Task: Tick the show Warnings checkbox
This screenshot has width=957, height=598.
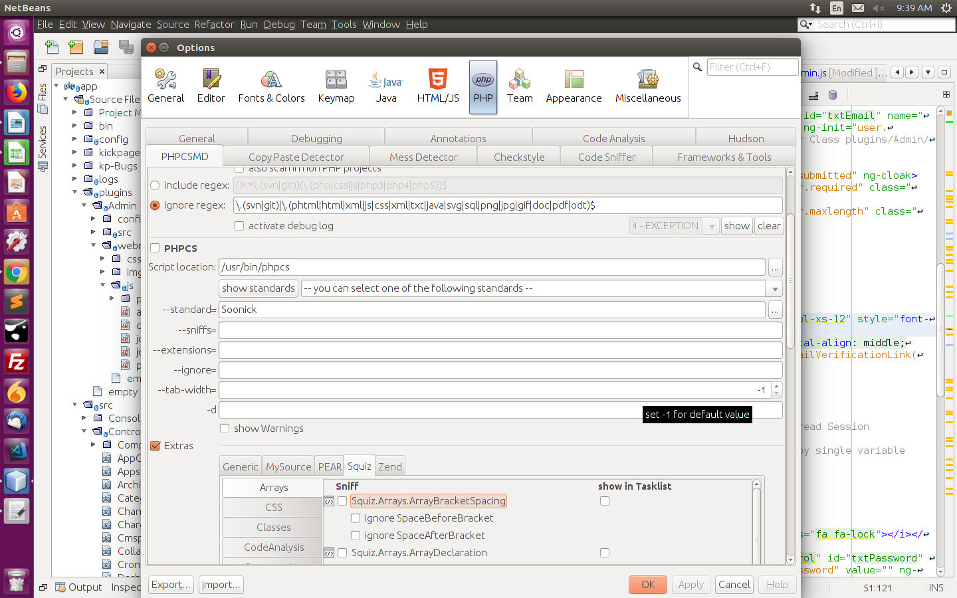Action: 225,429
